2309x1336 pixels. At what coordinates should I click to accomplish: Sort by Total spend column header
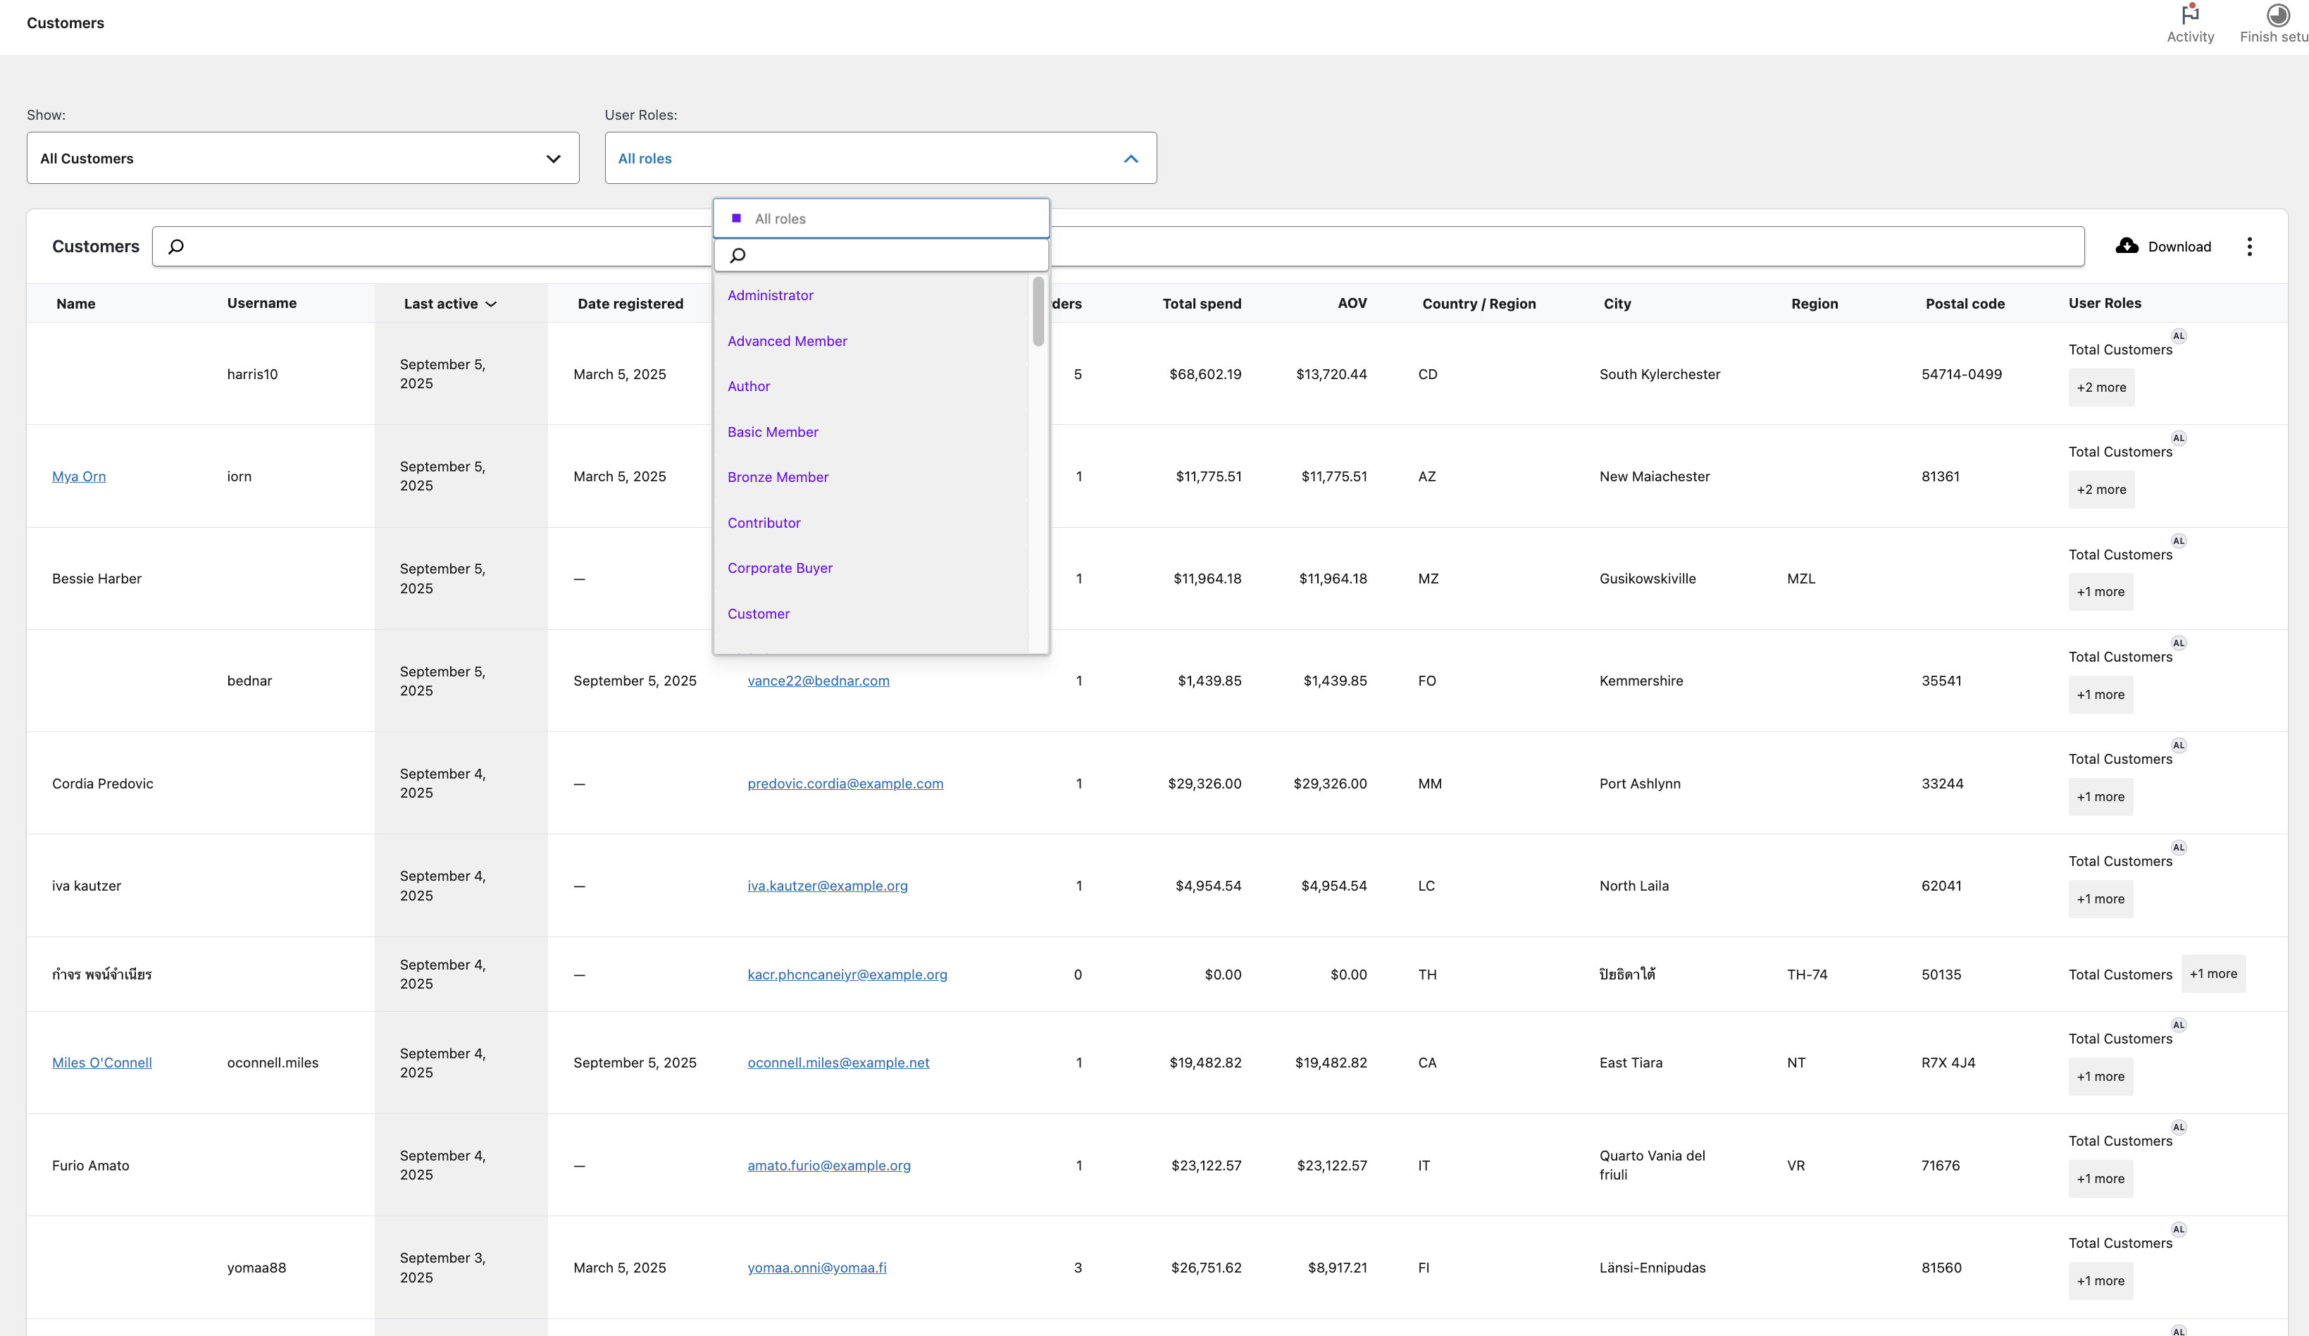[x=1201, y=303]
